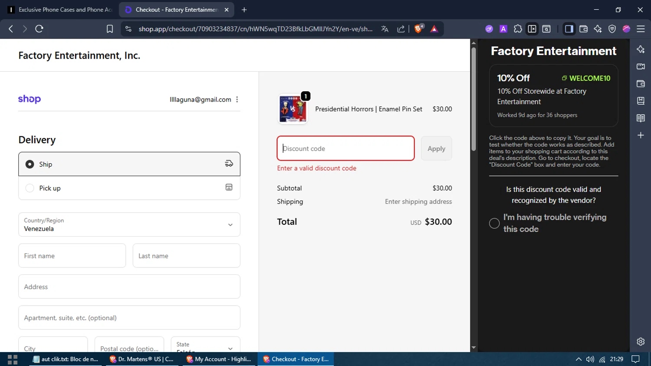Open Leo AI in the sidebar
The height and width of the screenshot is (366, 651).
pyautogui.click(x=641, y=49)
